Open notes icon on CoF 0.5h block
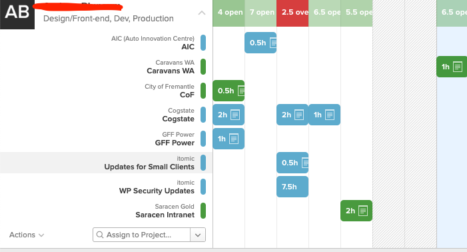 [242, 91]
